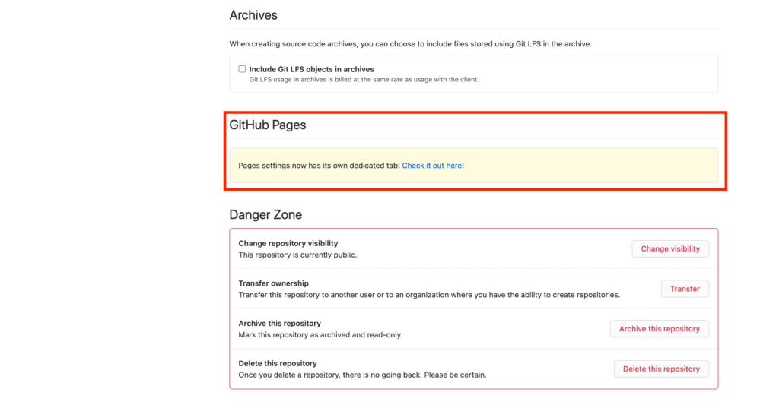779x405 pixels.
Task: Click the Change visibility button
Action: [670, 248]
